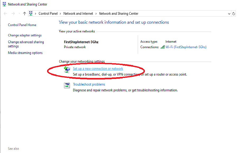Expand the chevron after Network and Internet breadcrumb
The width and height of the screenshot is (239, 153).
(96, 14)
